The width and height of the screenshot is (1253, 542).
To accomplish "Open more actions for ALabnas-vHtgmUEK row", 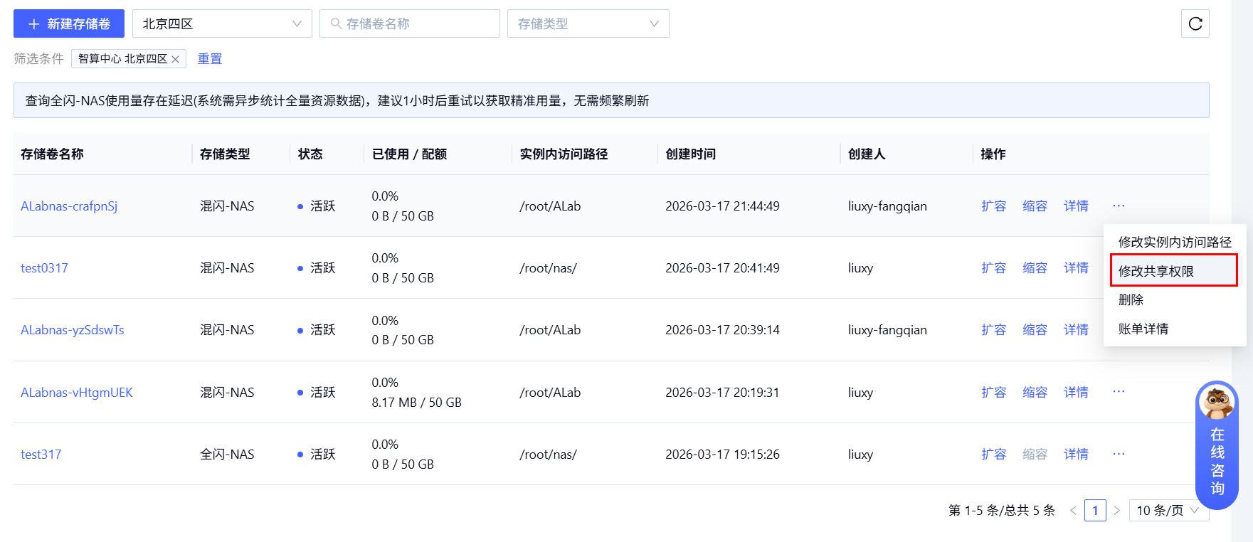I will click(x=1119, y=392).
